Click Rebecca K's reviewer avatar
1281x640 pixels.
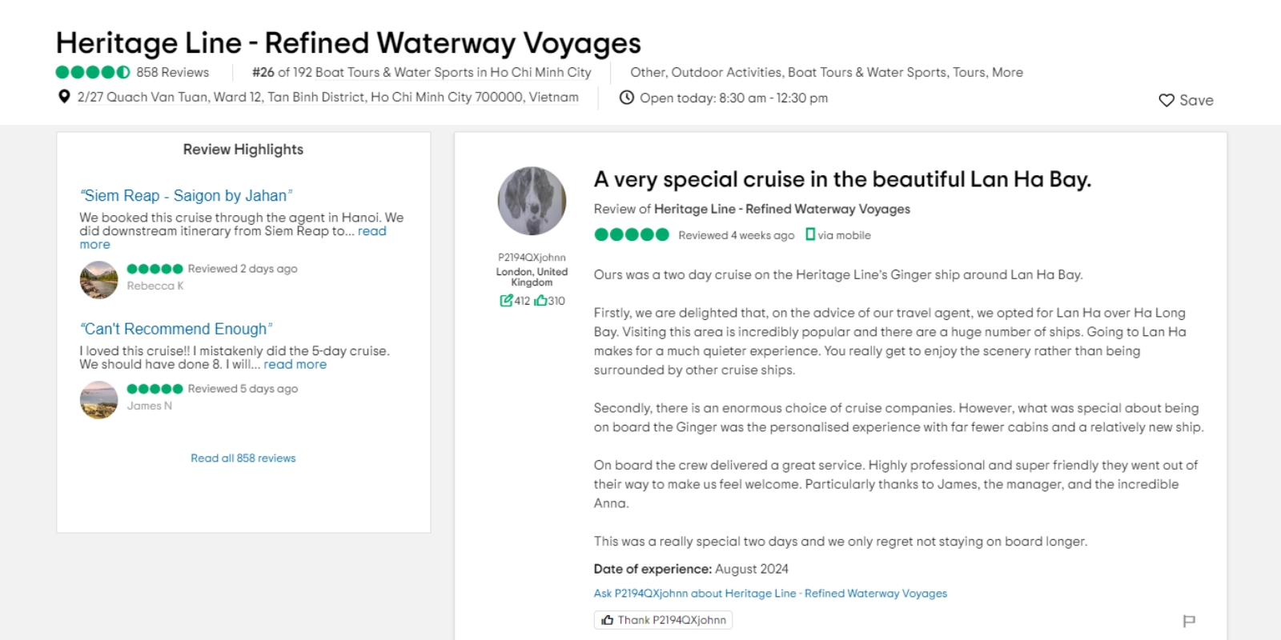pos(99,280)
